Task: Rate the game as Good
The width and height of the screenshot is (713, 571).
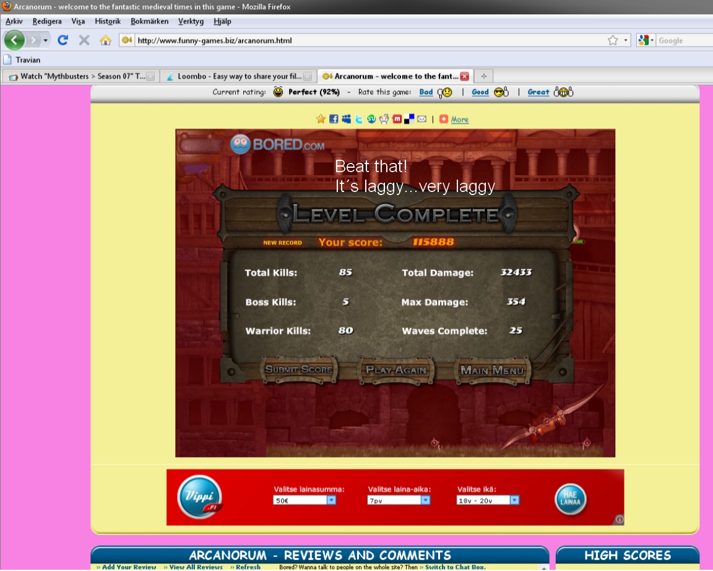Action: 480,92
